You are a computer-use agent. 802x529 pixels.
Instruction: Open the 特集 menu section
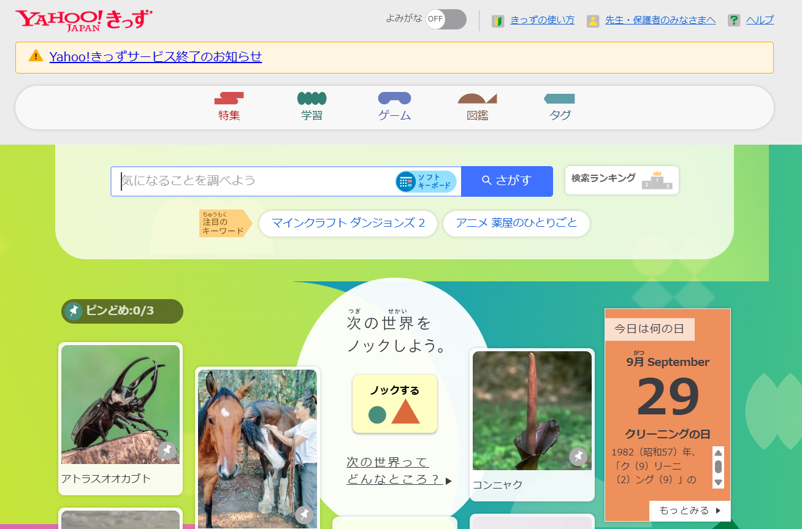229,107
